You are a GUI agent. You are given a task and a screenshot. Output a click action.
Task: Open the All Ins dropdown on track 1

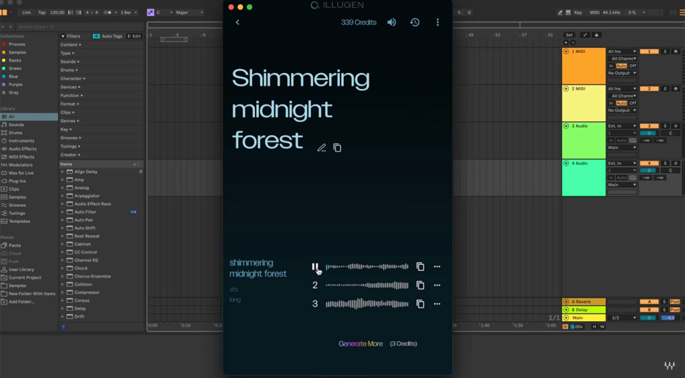coord(621,52)
